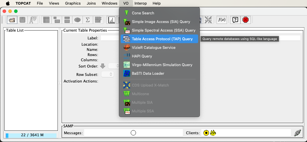
Task: Choose HAPI Query menu entry
Action: coord(159,56)
